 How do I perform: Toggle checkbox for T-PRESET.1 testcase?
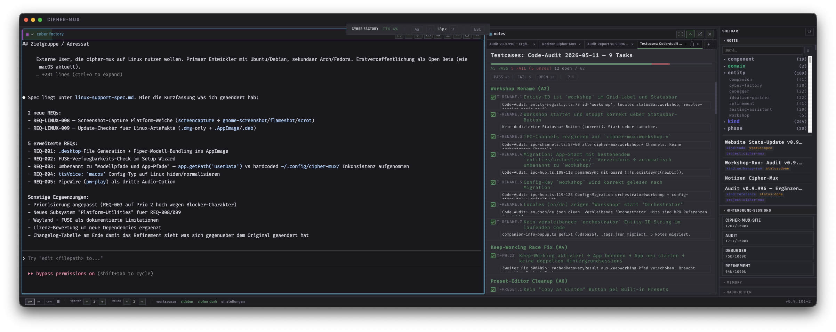[x=493, y=290]
